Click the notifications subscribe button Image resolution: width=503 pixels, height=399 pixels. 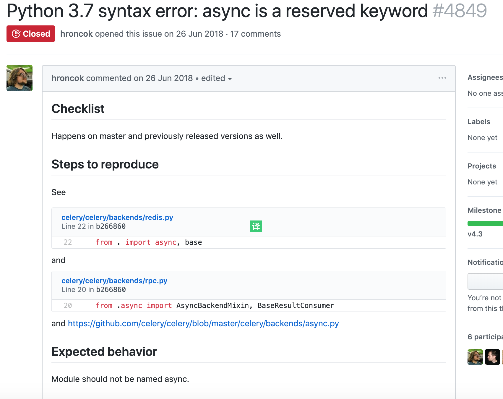485,281
